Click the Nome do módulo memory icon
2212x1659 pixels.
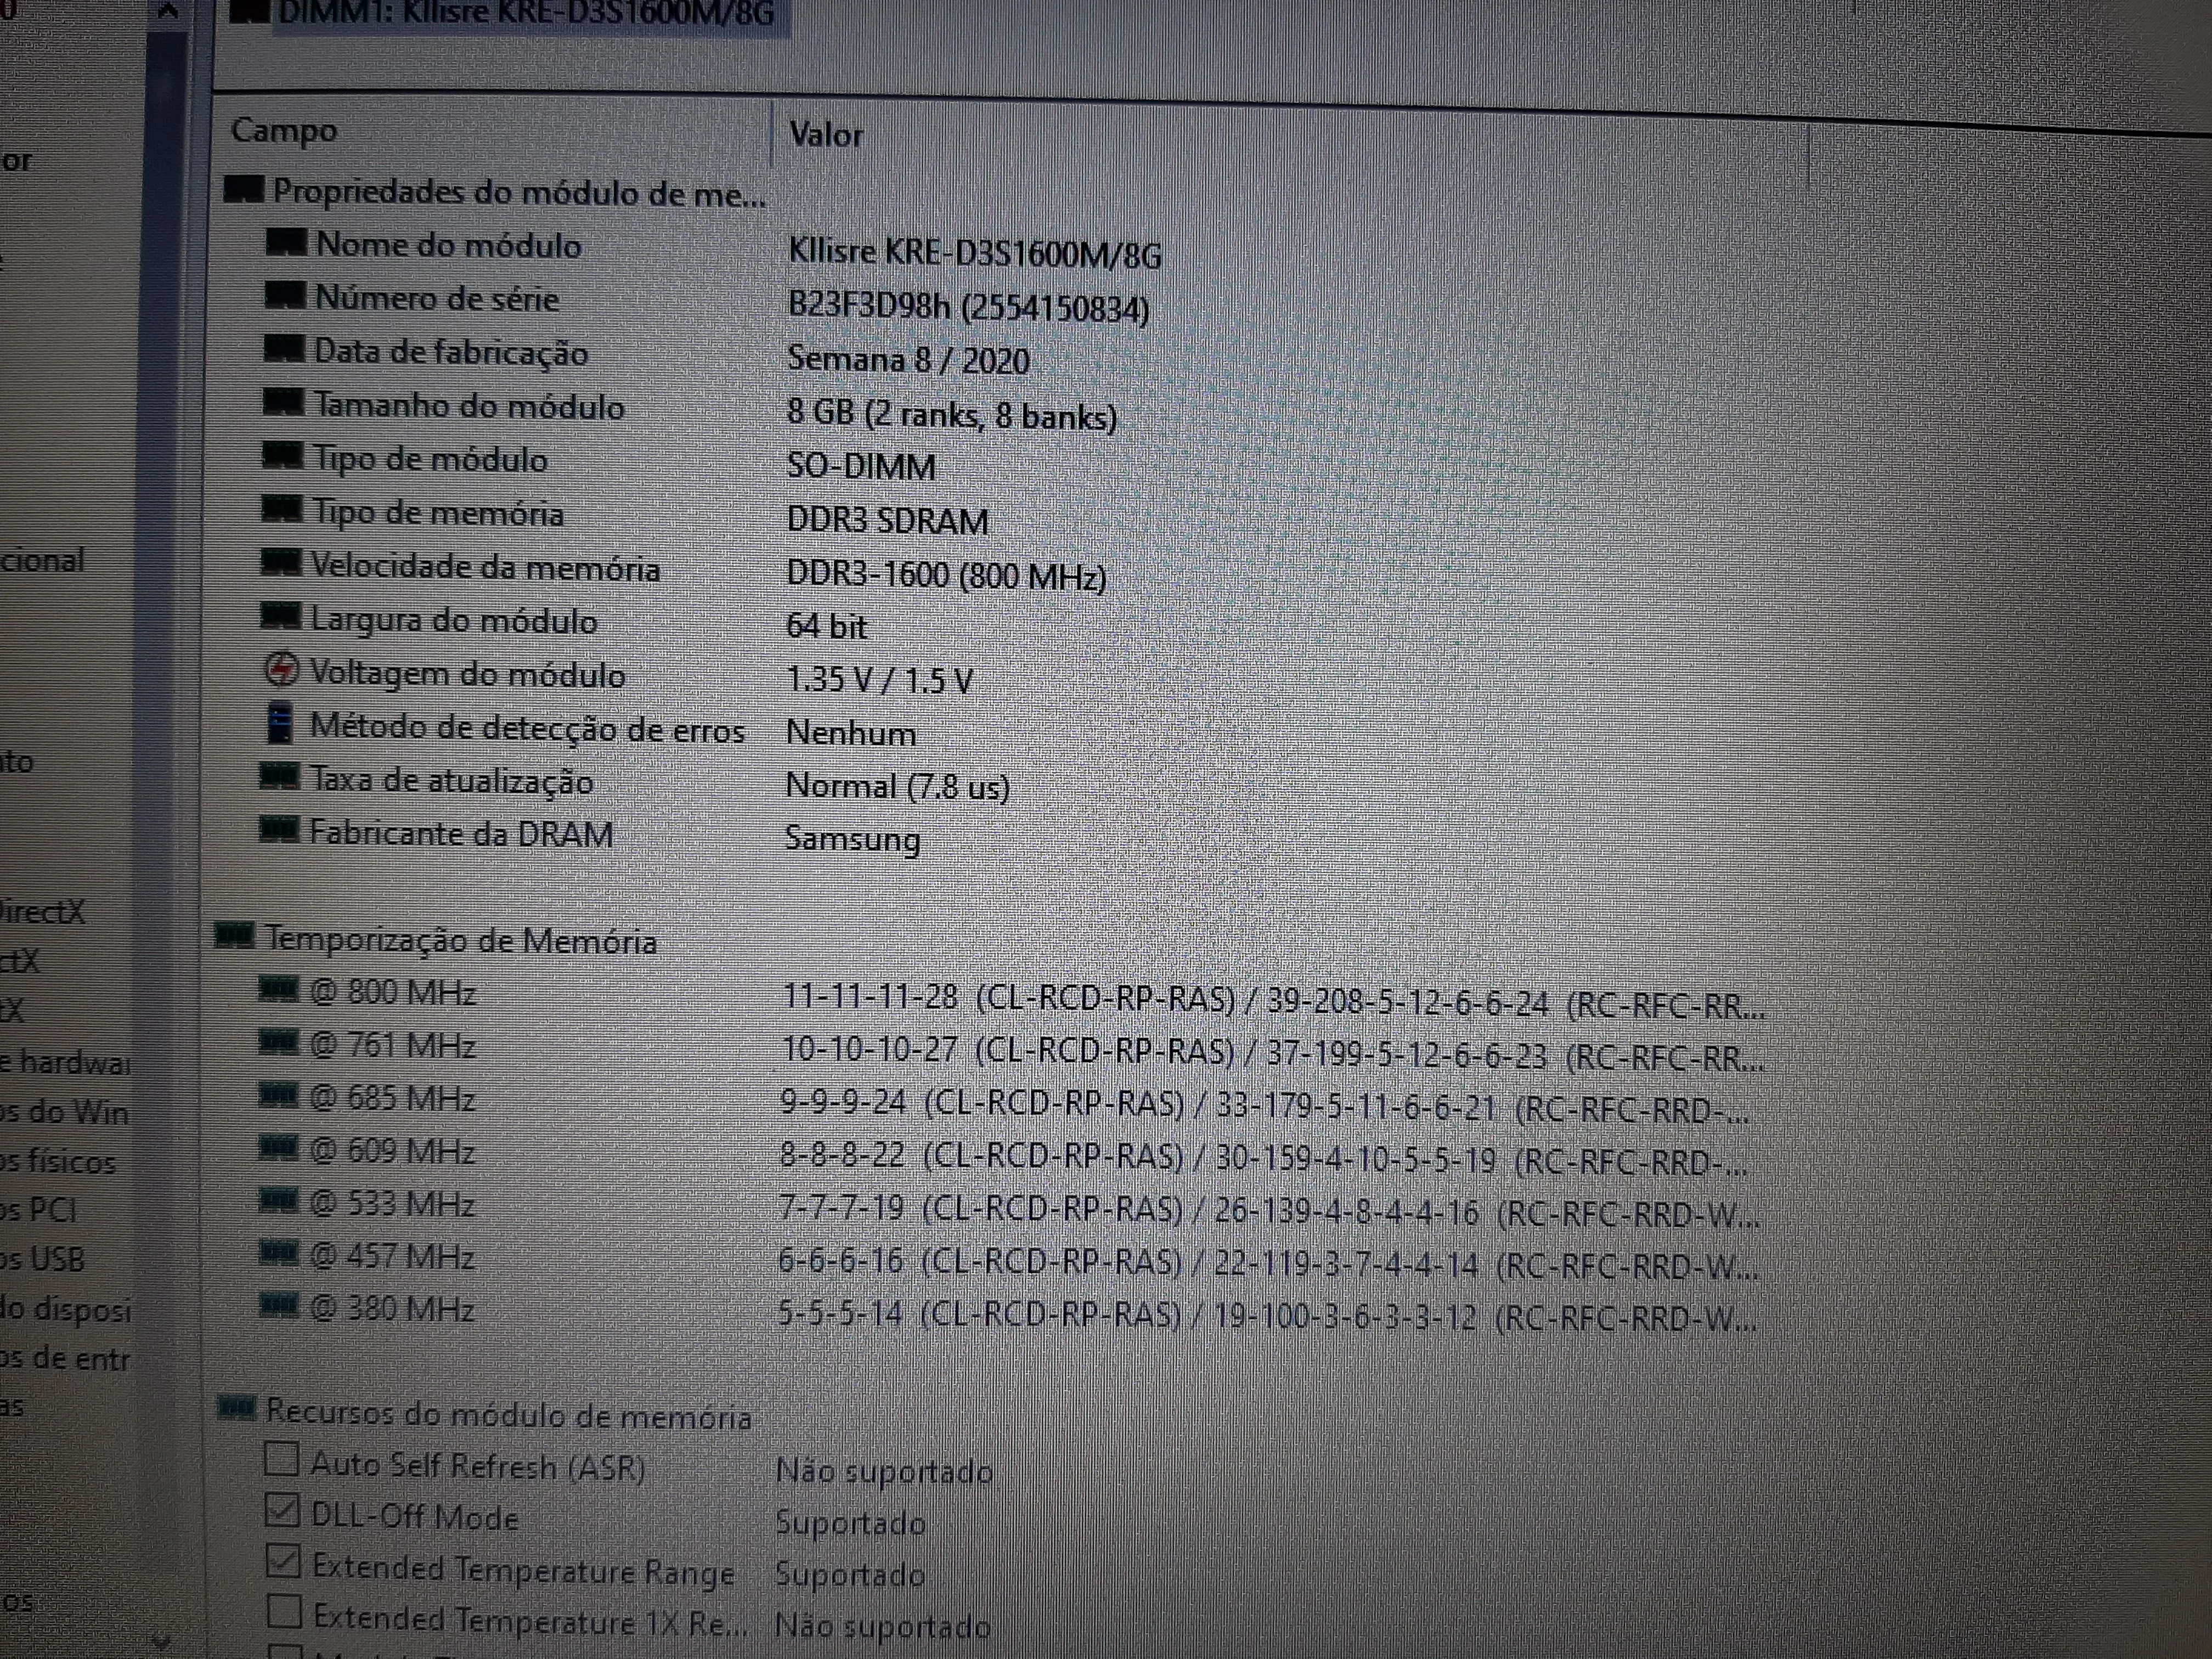click(x=285, y=242)
